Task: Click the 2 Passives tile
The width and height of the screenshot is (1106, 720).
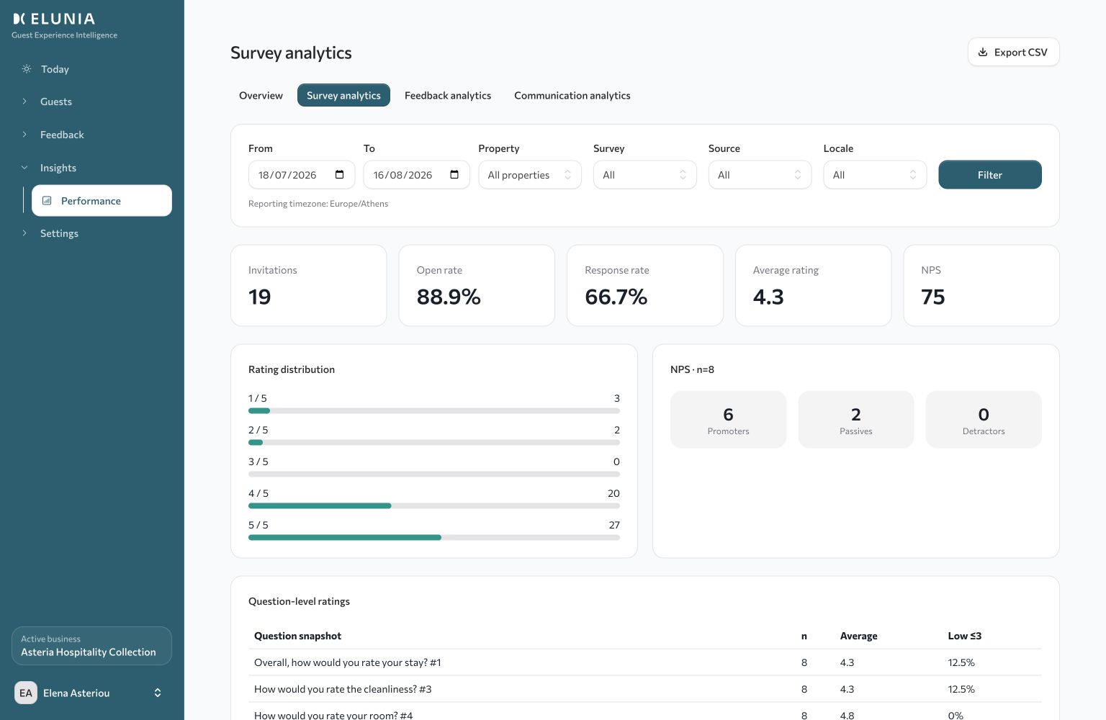Action: click(856, 420)
